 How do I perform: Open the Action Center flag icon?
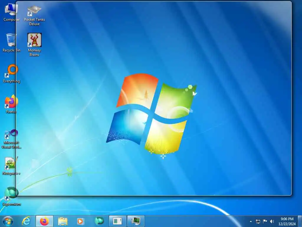(265, 221)
